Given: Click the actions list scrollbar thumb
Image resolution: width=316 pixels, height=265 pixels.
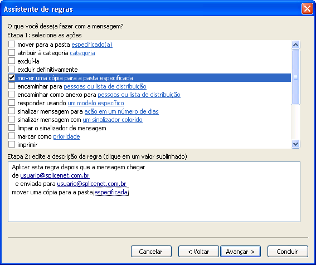Looking at the screenshot, I should point(295,77).
